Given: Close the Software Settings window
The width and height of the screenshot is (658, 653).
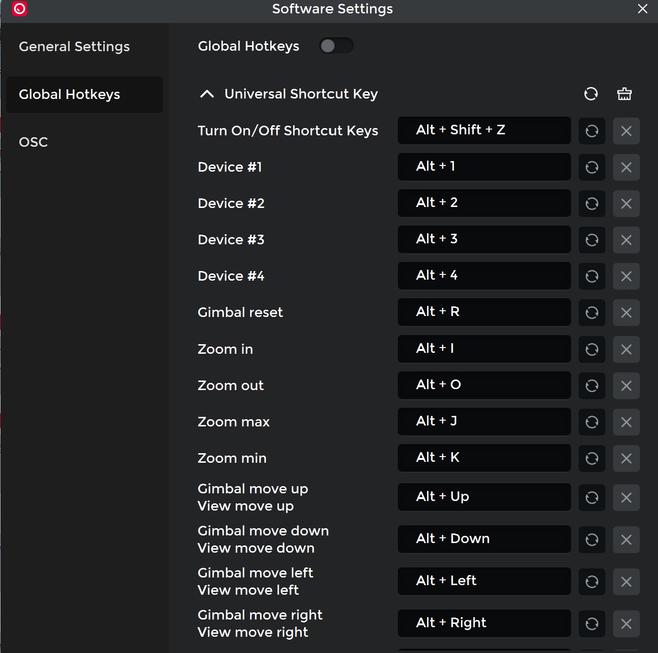Looking at the screenshot, I should pyautogui.click(x=642, y=9).
